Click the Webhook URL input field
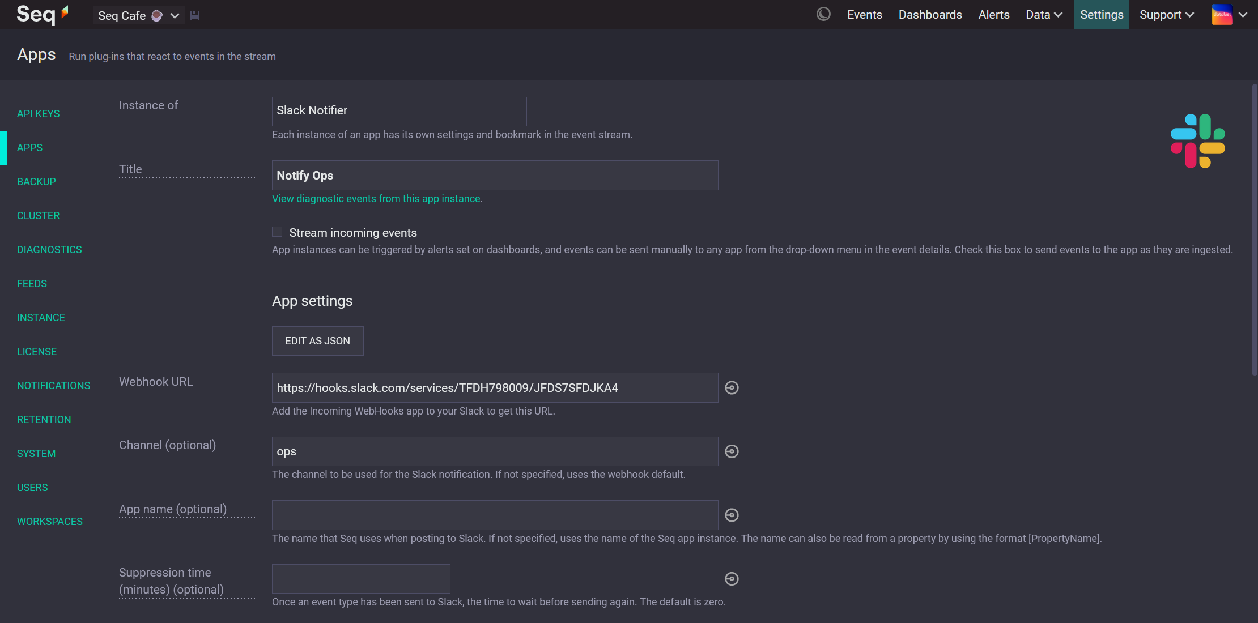 coord(495,387)
